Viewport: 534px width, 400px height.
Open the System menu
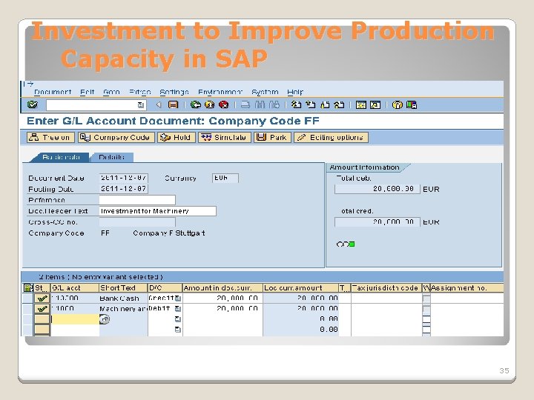click(265, 92)
